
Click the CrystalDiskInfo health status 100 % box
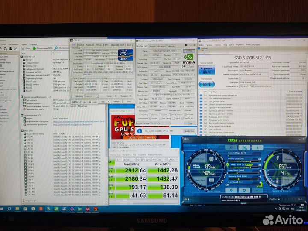click(207, 70)
